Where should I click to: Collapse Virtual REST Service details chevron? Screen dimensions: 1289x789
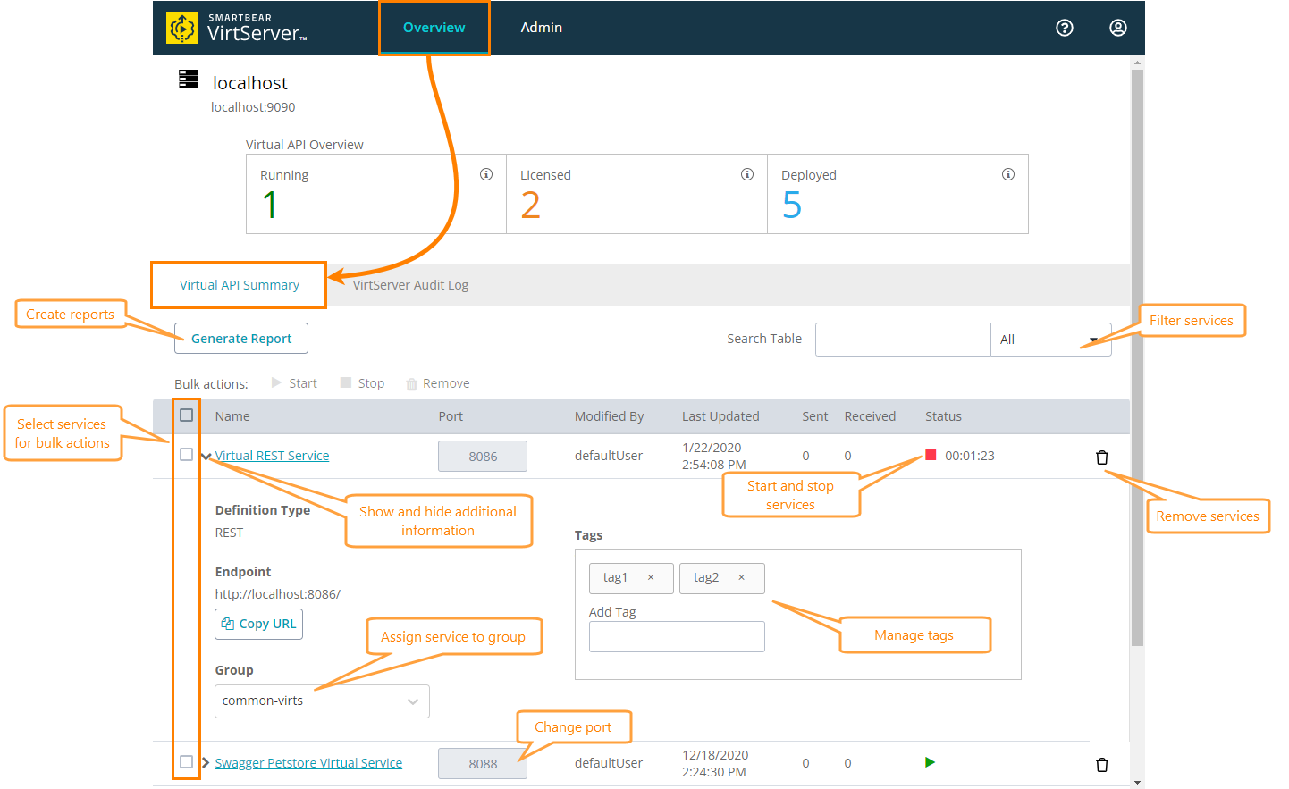206,455
